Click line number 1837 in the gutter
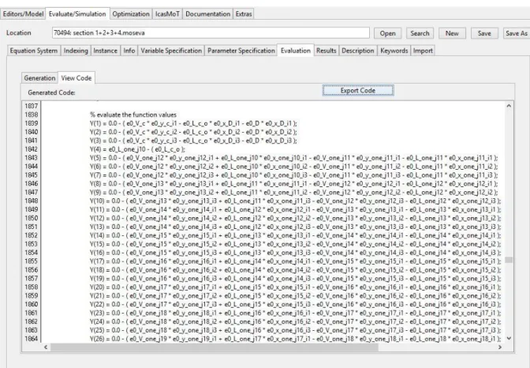The height and width of the screenshot is (368, 530). coord(31,106)
